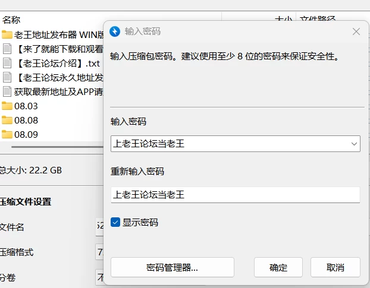Click the Bandizip lightning icon in dialog title
Screen dimensions: 370x288
tap(115, 31)
